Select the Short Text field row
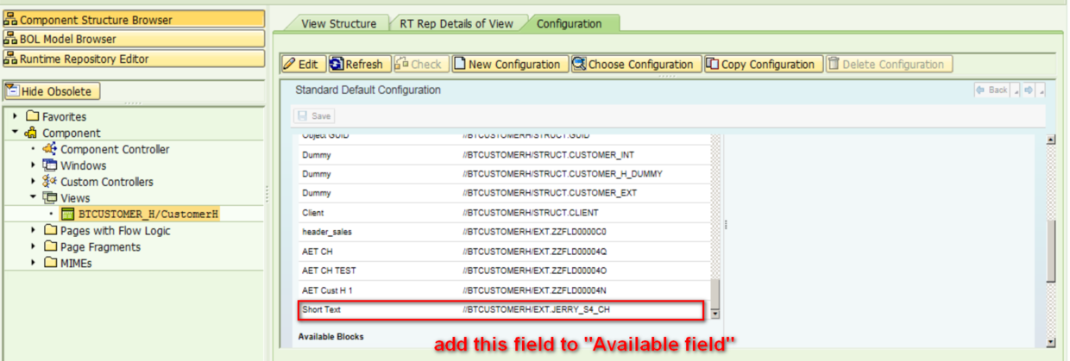This screenshot has height=361, width=1070. 500,309
